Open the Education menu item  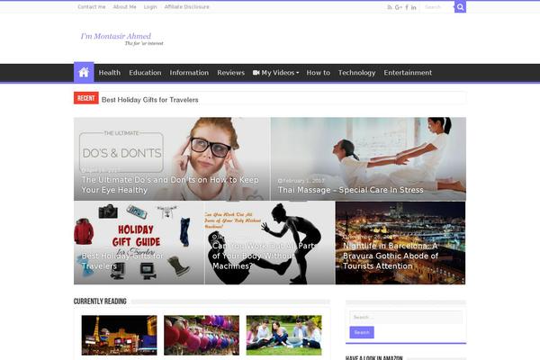145,73
